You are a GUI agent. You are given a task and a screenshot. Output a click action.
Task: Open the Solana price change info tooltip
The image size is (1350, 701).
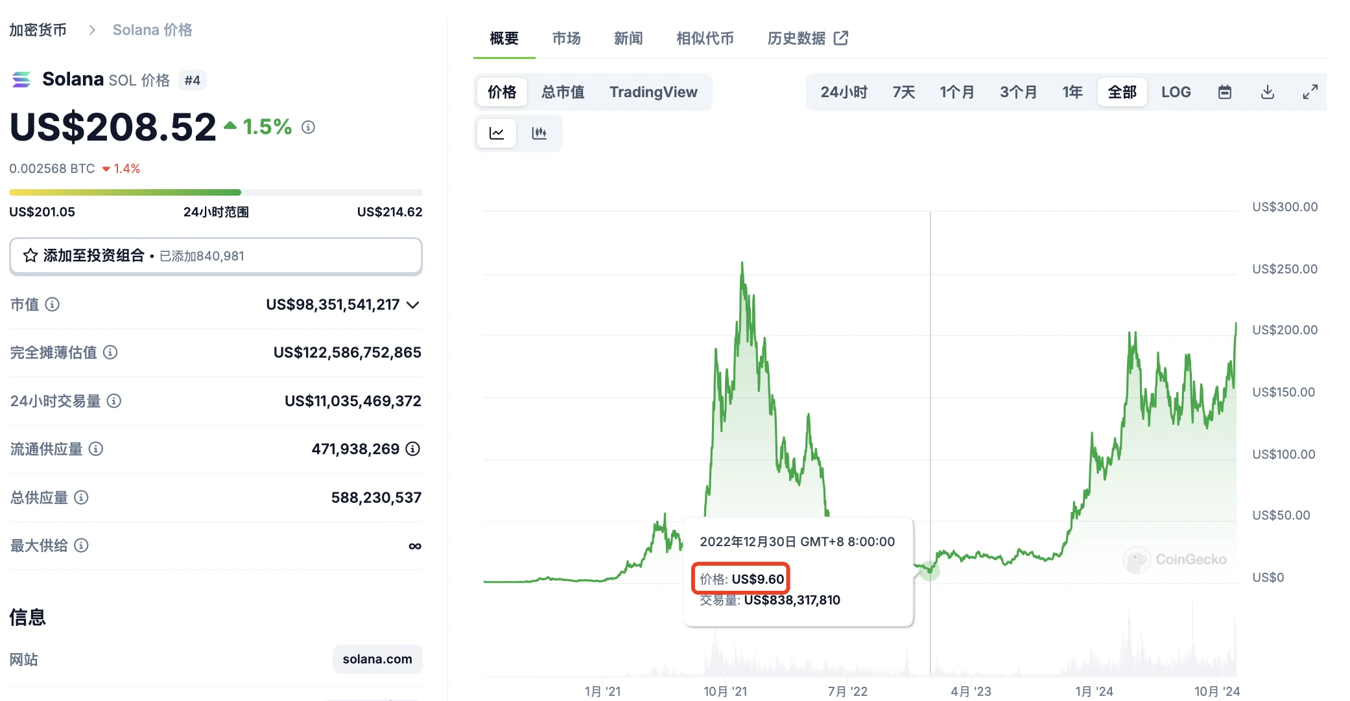[x=307, y=127]
